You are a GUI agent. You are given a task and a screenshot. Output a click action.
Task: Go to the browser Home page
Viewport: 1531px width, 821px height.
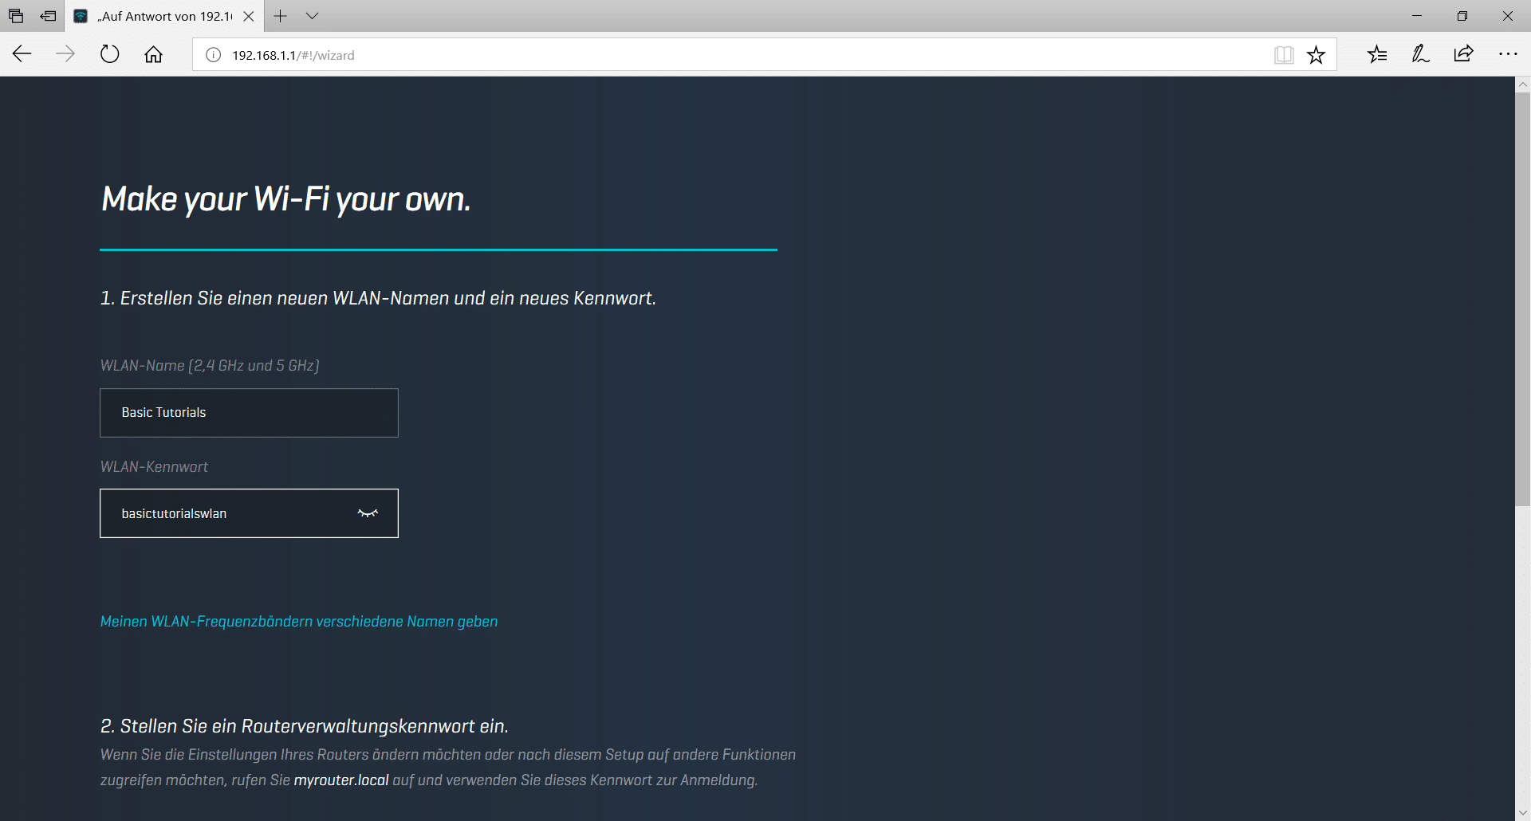pos(153,54)
